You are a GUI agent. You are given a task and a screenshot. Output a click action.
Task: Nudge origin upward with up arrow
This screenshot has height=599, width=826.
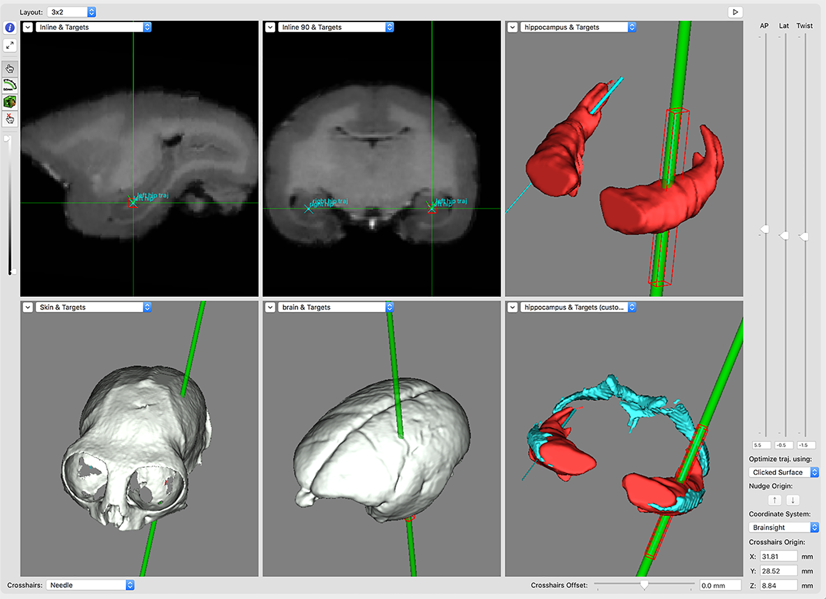[x=774, y=500]
